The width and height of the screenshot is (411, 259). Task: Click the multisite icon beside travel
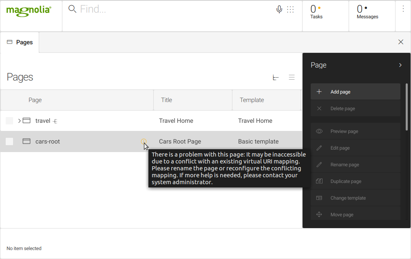pos(55,121)
